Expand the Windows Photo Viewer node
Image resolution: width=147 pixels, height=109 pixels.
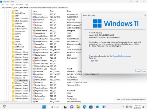click(x=11, y=83)
